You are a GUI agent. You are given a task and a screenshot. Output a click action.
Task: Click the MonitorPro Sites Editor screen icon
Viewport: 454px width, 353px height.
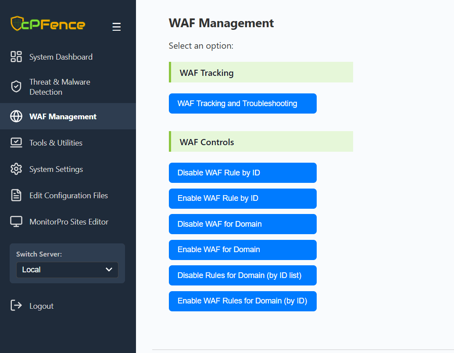click(x=16, y=221)
